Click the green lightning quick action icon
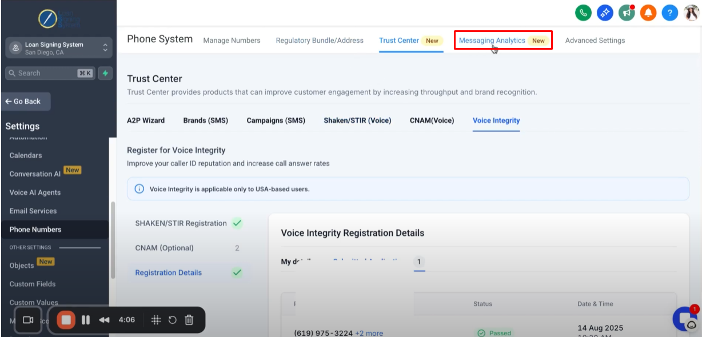 pyautogui.click(x=105, y=73)
